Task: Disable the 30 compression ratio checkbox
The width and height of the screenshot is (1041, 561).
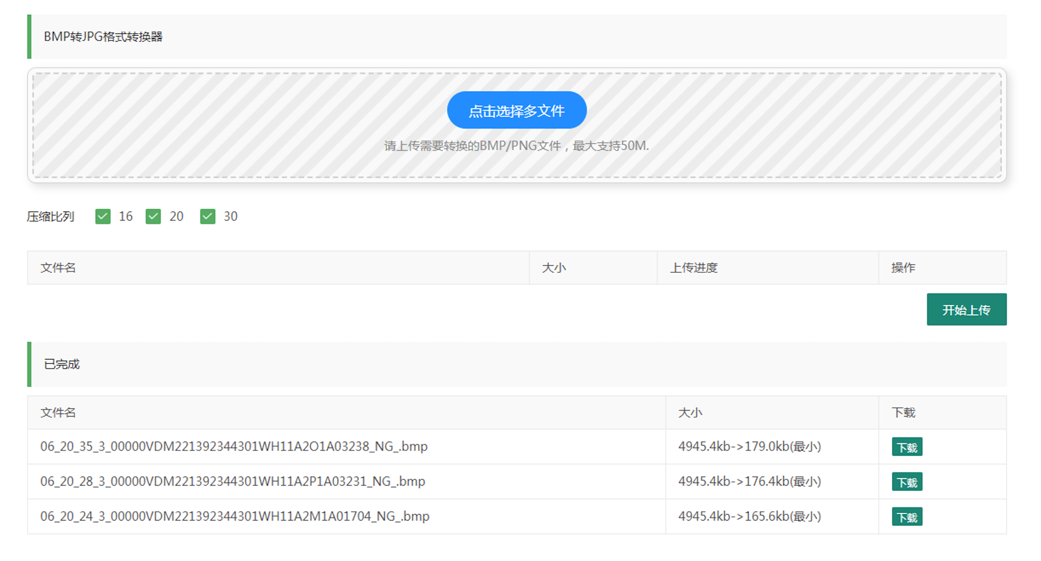Action: click(207, 216)
